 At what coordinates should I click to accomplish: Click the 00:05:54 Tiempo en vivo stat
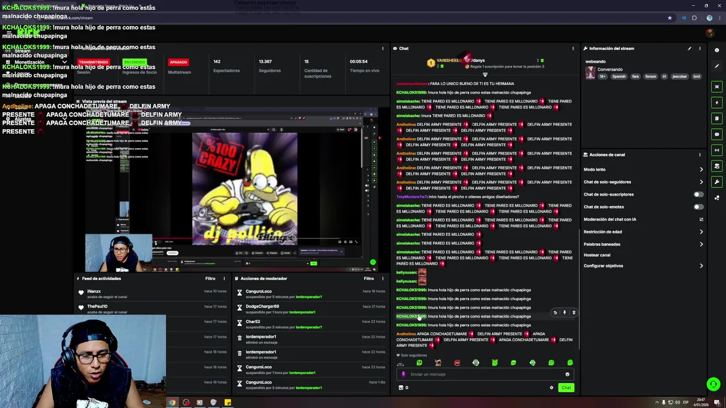click(364, 66)
